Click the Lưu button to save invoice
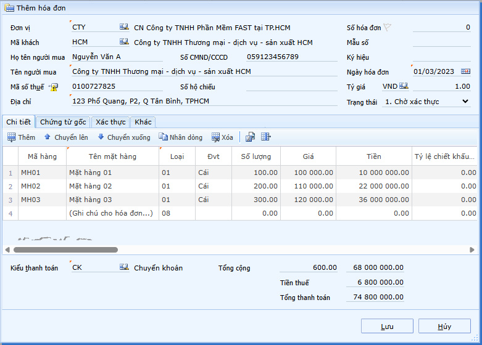Viewport: 482px width, 345px height. coord(387,327)
